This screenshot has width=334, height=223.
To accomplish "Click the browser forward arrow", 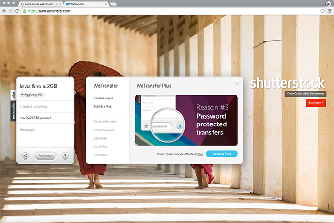I will 10,11.
